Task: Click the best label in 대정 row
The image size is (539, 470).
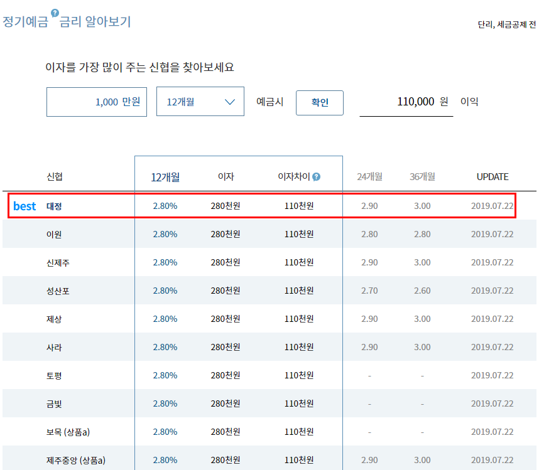Action: [24, 206]
